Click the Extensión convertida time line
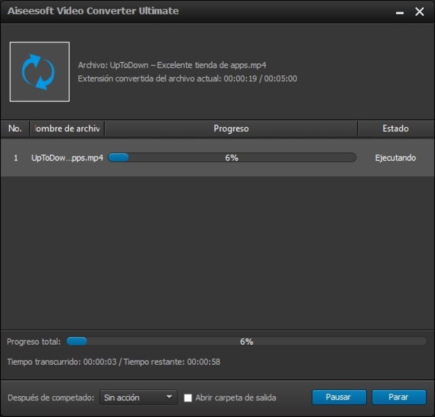 click(x=187, y=79)
